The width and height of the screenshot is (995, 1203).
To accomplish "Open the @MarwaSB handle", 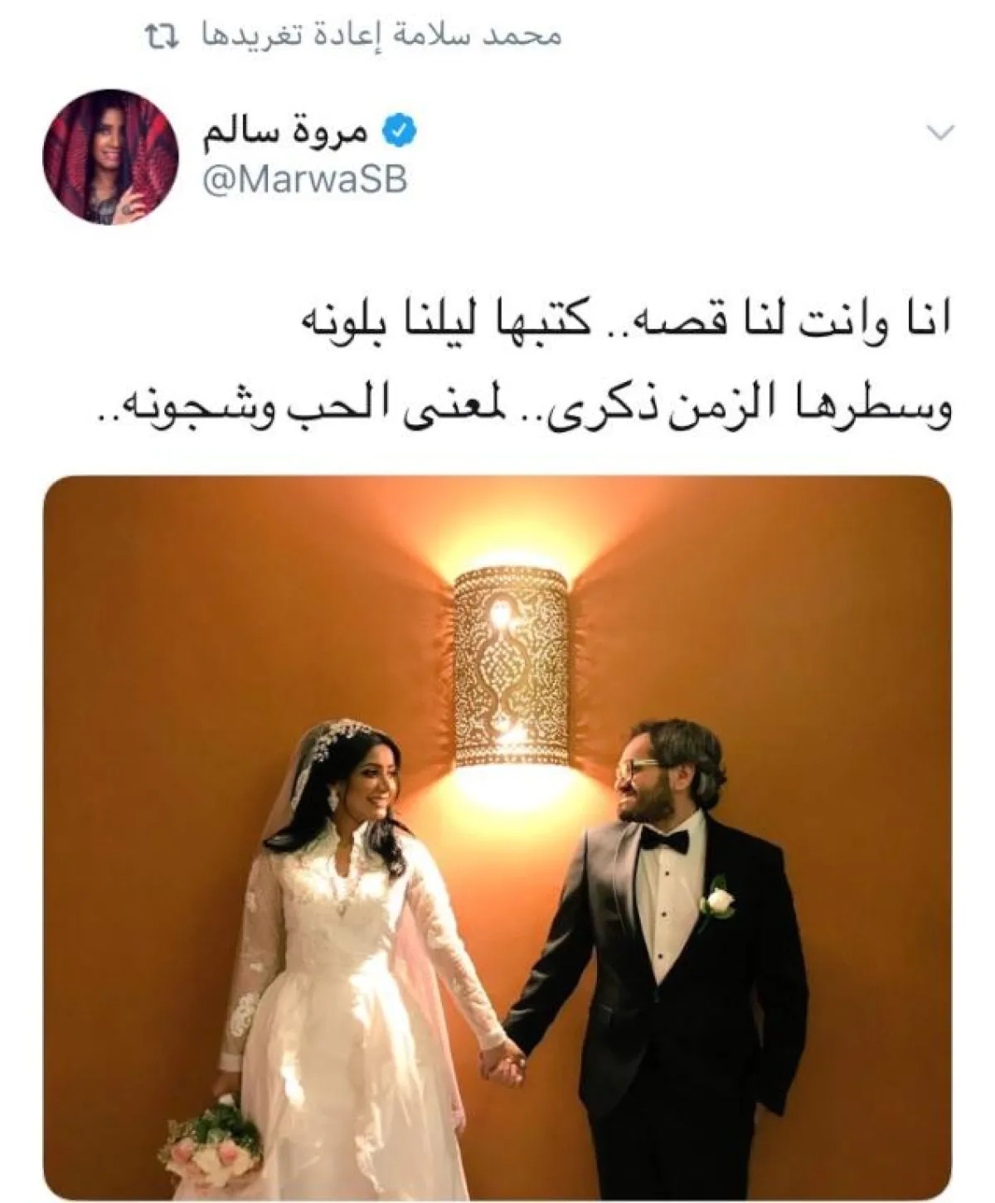I will coord(305,179).
